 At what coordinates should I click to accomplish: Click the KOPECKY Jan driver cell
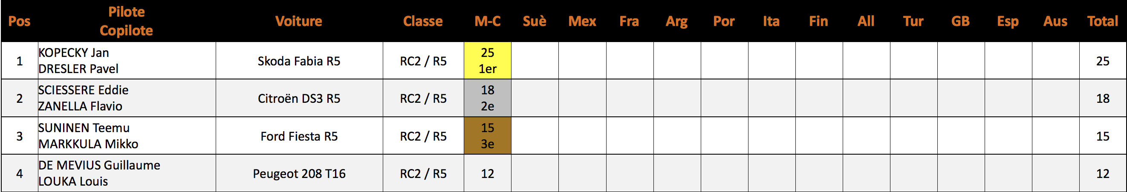coord(127,61)
